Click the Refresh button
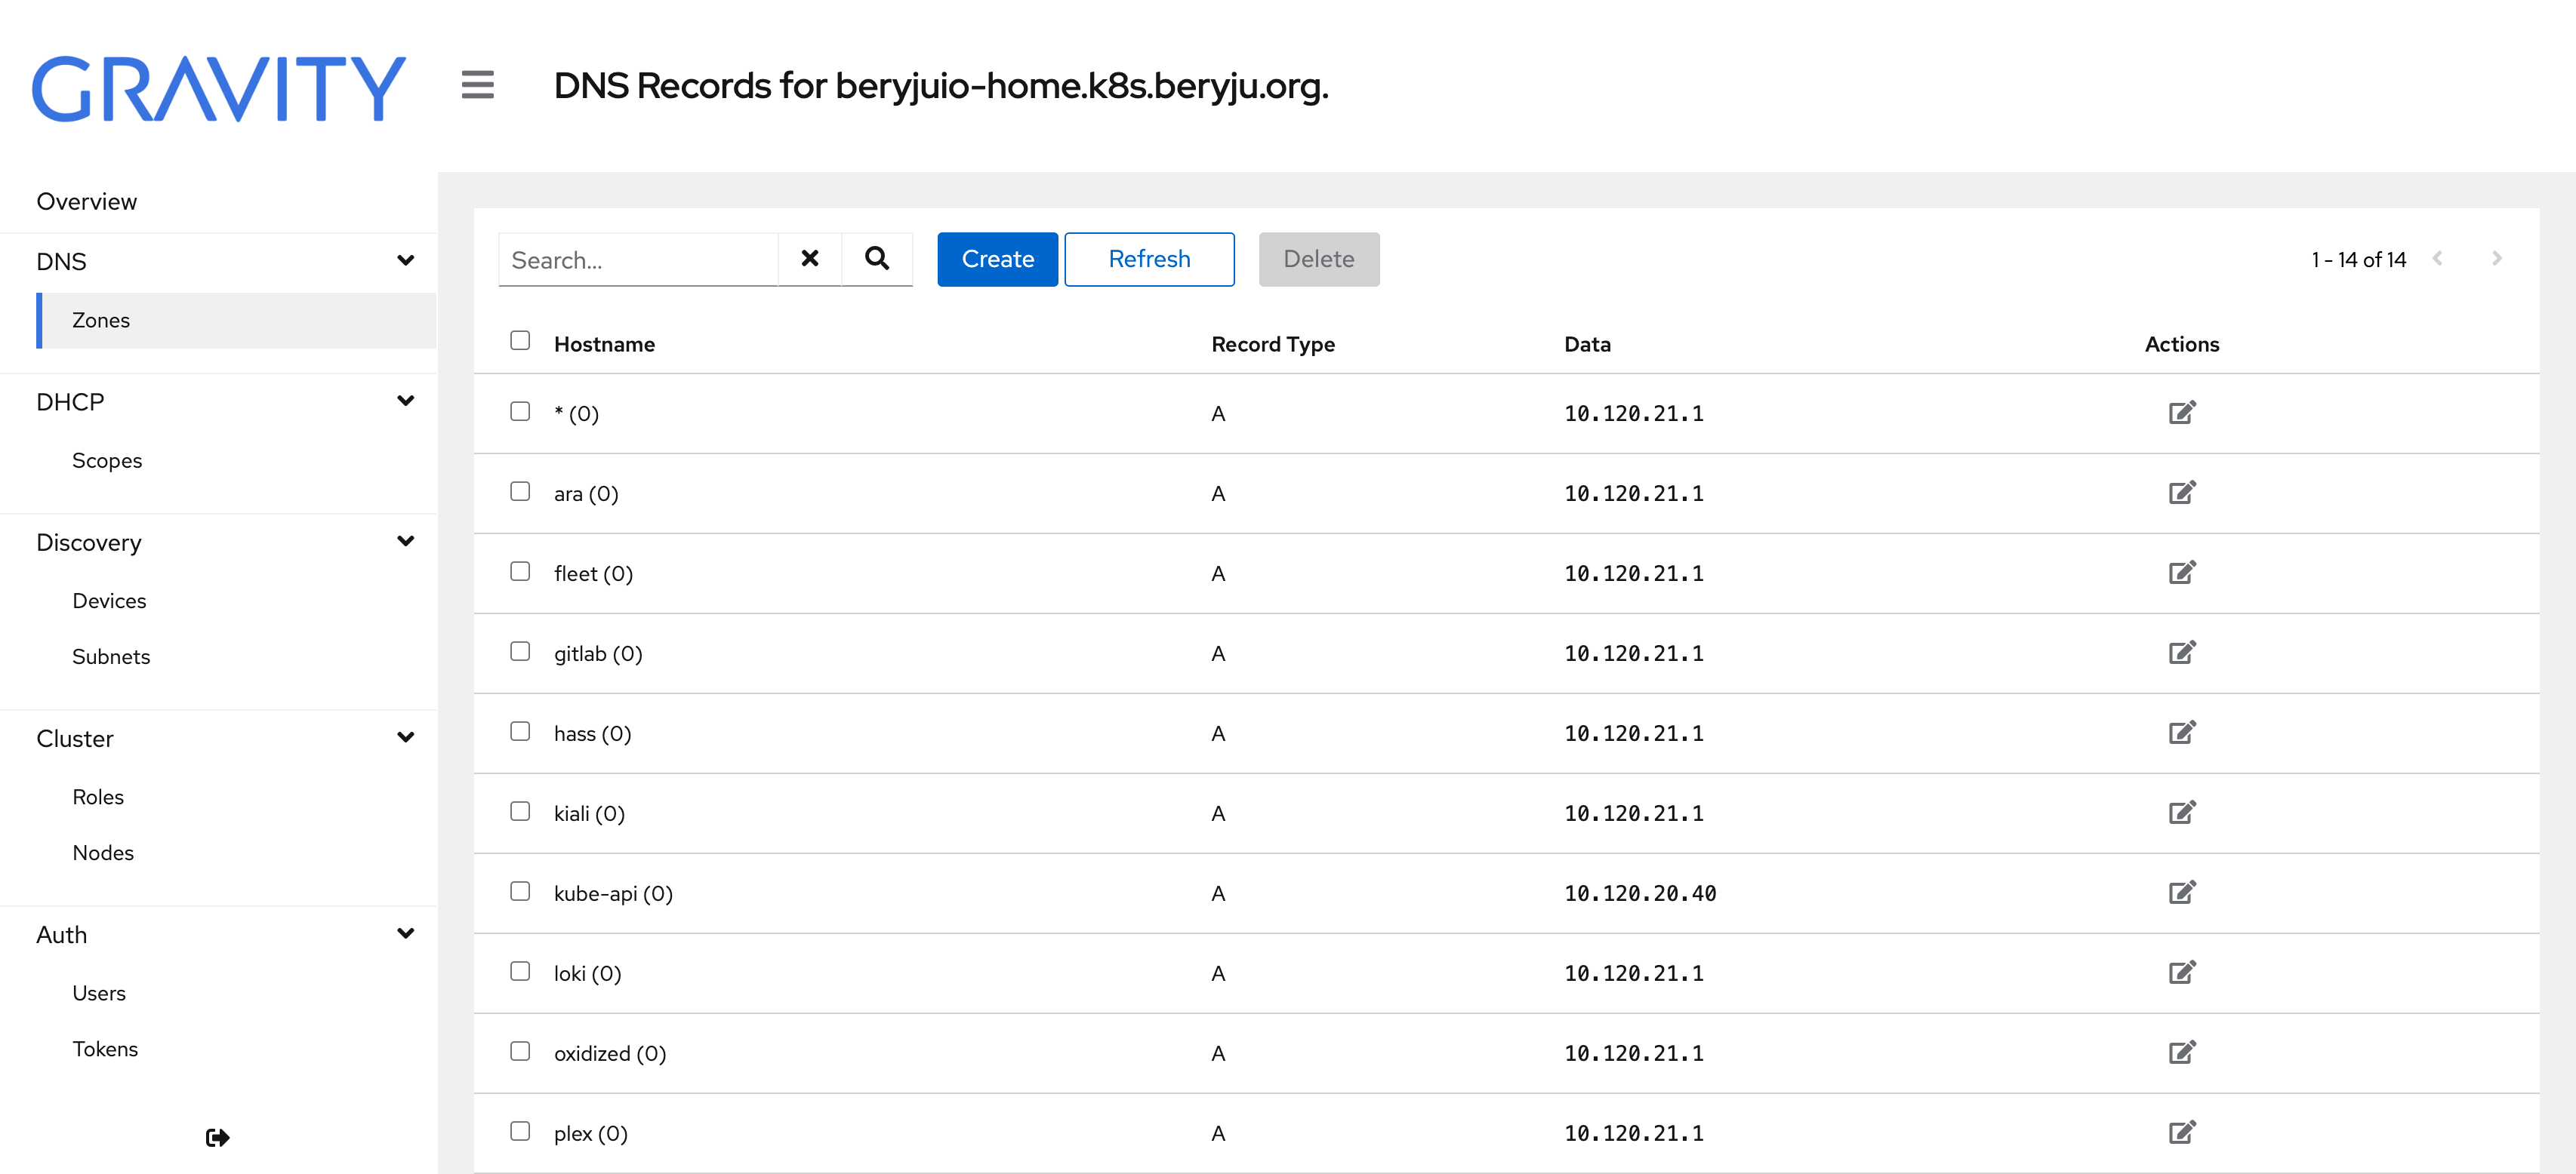 [1148, 259]
